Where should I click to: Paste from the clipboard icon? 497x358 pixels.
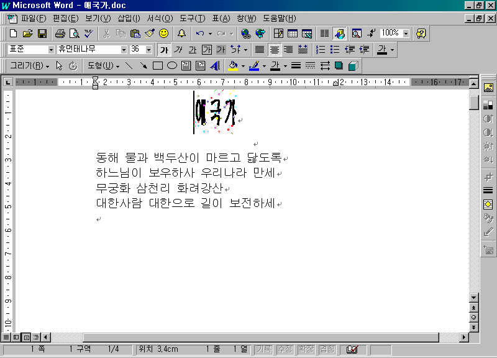click(x=135, y=34)
